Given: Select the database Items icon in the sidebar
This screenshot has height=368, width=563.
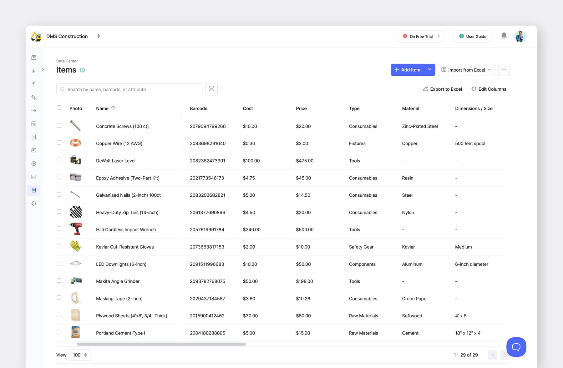Looking at the screenshot, I should point(33,190).
